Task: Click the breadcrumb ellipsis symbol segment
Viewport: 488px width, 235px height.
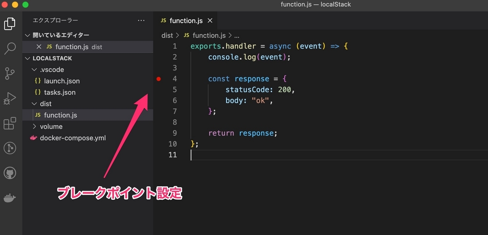Action: (237, 36)
